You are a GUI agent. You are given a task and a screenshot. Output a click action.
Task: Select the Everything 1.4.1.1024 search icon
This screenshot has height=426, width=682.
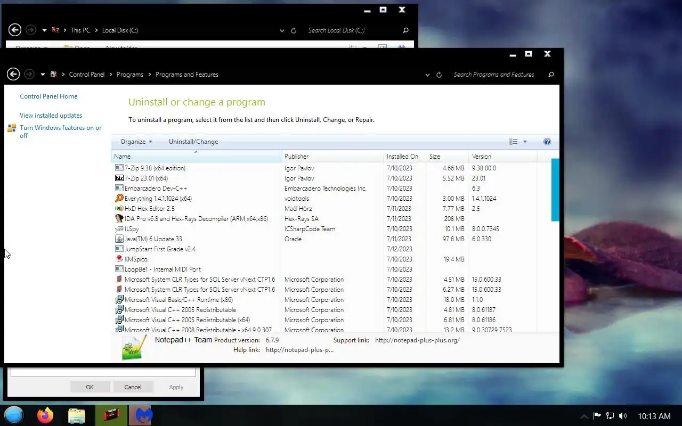tap(119, 198)
